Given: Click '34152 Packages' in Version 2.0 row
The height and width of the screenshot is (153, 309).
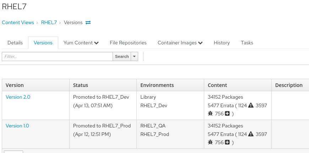Looking at the screenshot, I should [226, 97].
